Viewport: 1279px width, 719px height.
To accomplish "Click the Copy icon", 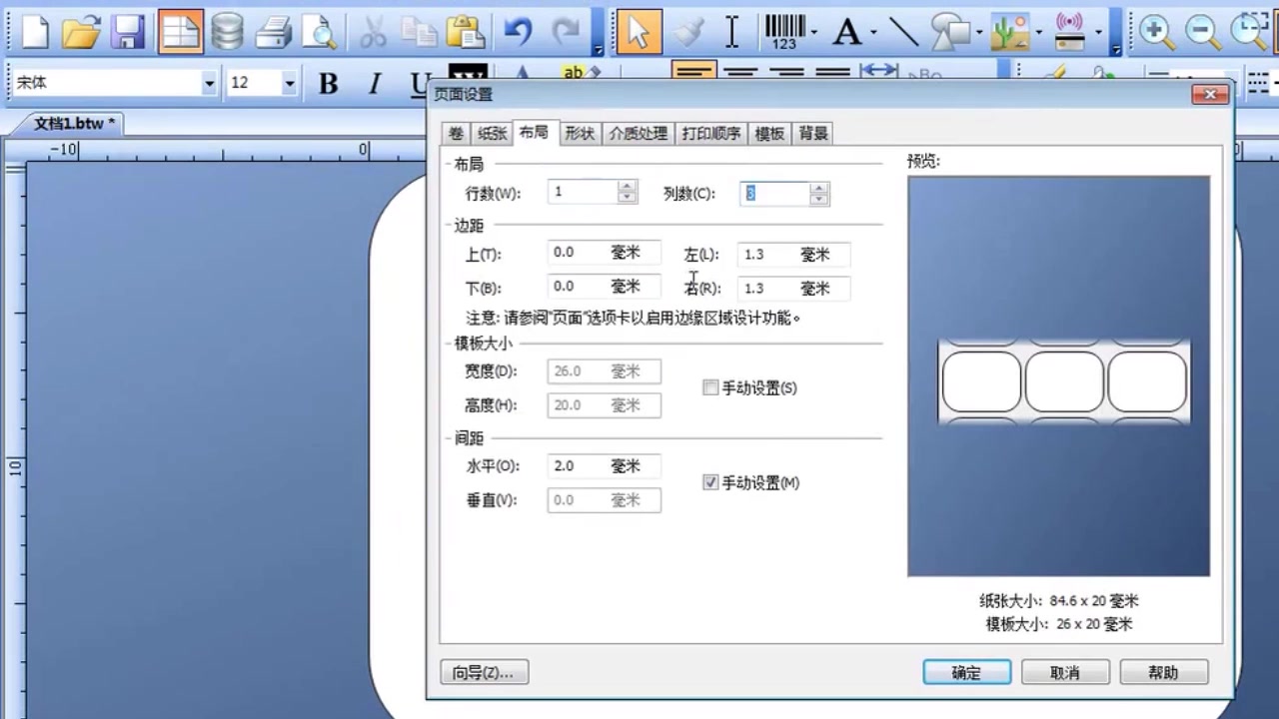I will click(420, 32).
